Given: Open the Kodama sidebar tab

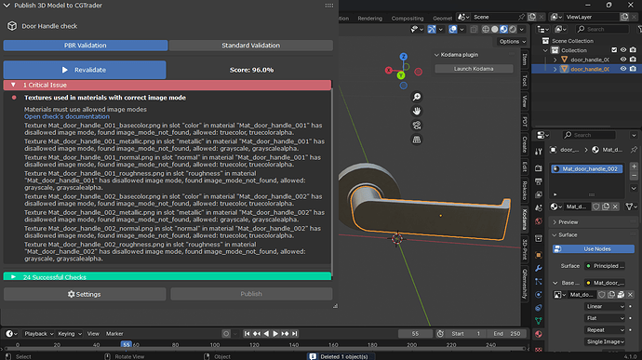Looking at the screenshot, I should click(525, 220).
